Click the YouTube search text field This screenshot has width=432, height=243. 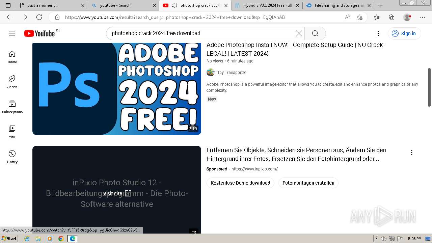[x=202, y=33]
